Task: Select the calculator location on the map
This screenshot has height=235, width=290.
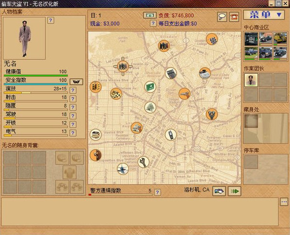Action: 171,73
